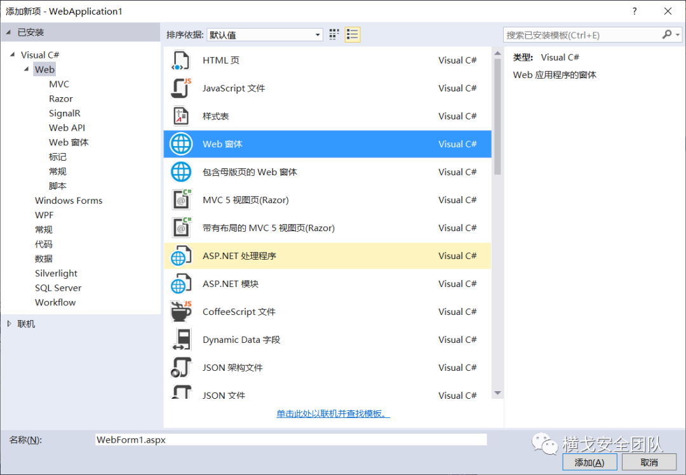Select SignalR category
Screen dimensions: 686x475
[65, 113]
